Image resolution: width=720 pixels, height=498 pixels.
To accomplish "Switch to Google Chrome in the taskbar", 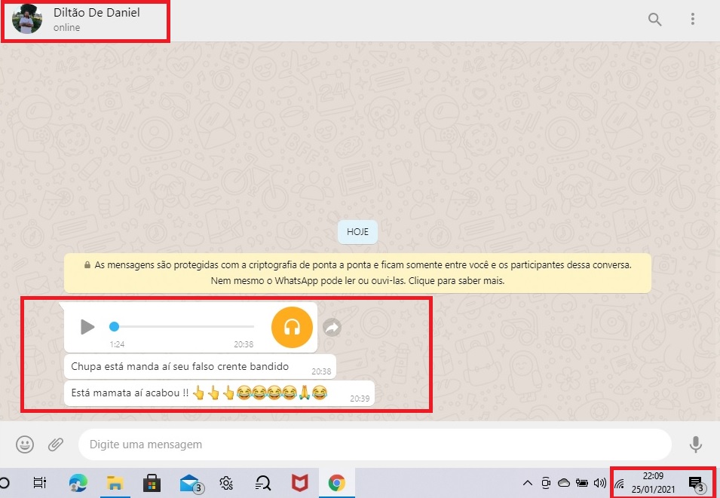I will [336, 483].
